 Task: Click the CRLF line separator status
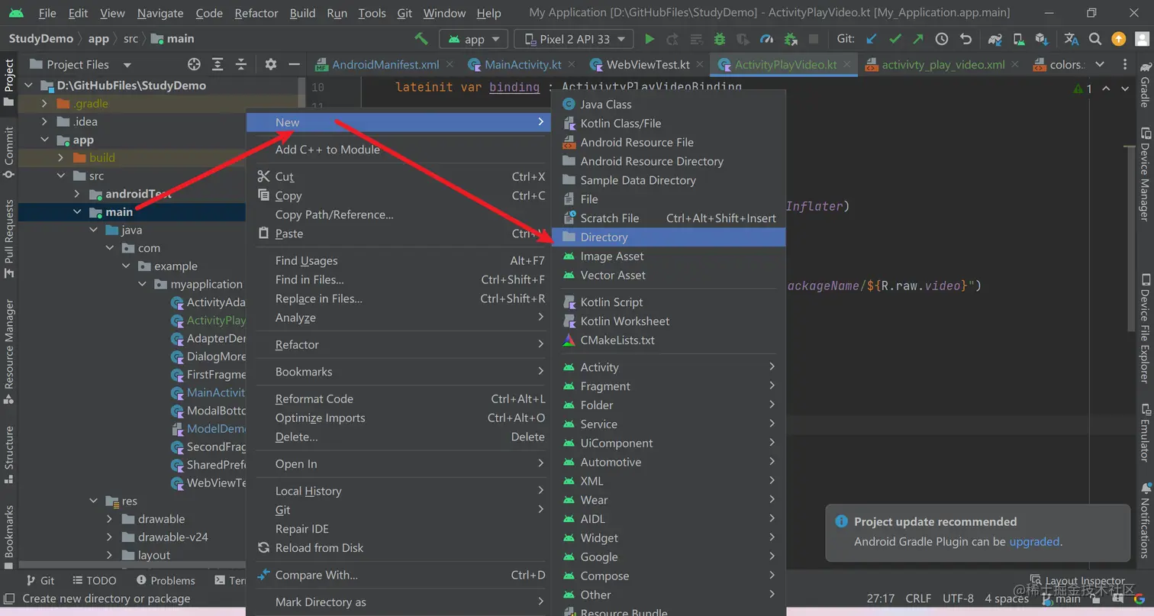[918, 598]
